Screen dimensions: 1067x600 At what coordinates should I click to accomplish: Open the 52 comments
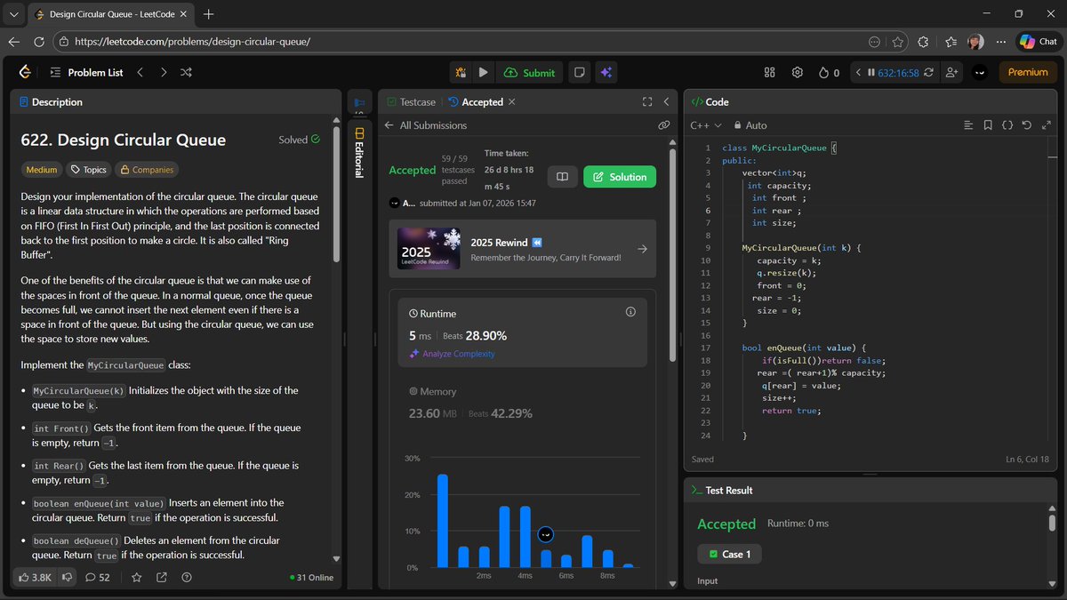point(98,577)
